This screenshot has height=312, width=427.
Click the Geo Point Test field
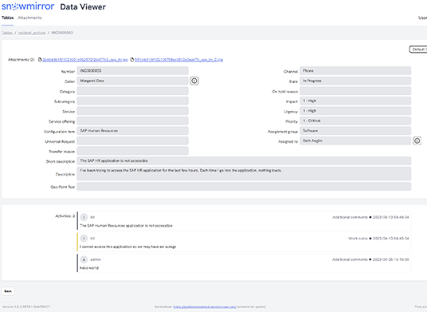click(x=244, y=187)
